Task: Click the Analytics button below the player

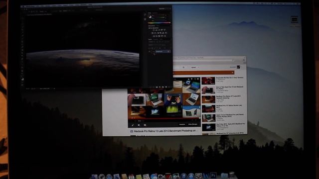Action: click(182, 124)
